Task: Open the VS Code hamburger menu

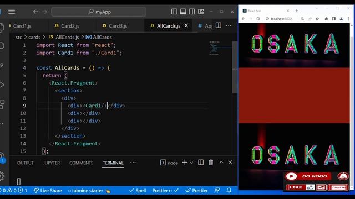Action: click(x=12, y=12)
